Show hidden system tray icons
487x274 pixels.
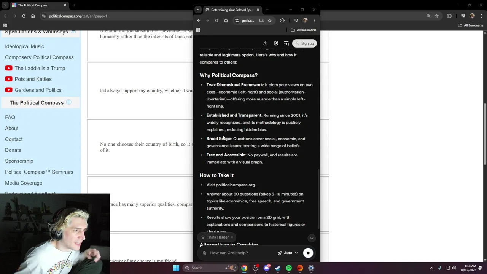[x=431, y=268]
